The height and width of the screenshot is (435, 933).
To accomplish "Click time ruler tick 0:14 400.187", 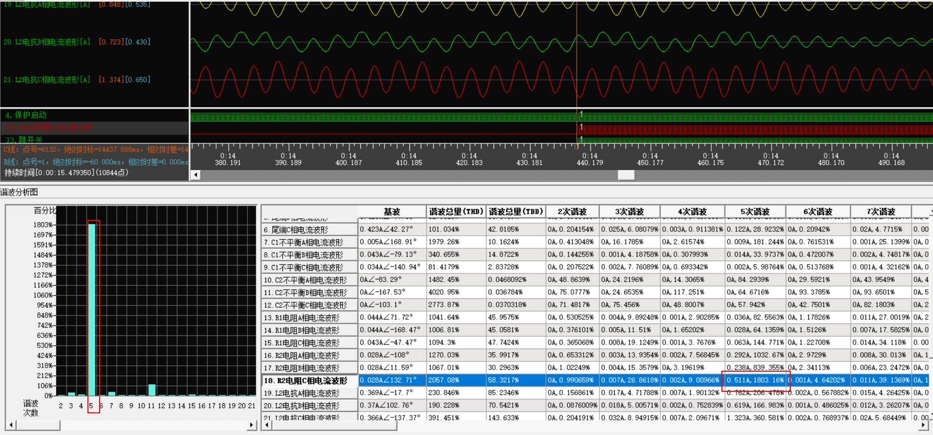I will tap(348, 159).
